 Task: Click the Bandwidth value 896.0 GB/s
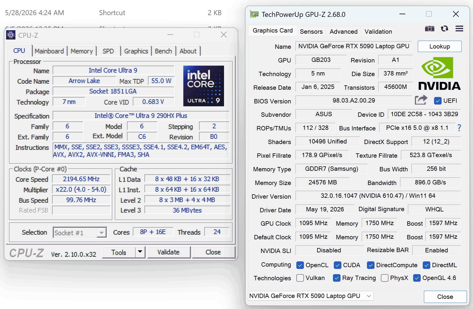coord(430,182)
